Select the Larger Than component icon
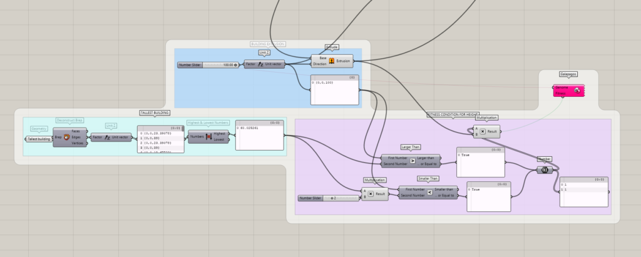The height and width of the screenshot is (257, 641). (x=412, y=161)
